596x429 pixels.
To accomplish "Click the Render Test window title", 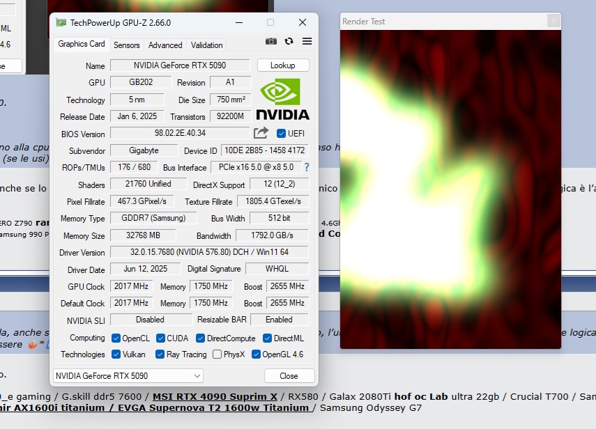I will click(364, 22).
